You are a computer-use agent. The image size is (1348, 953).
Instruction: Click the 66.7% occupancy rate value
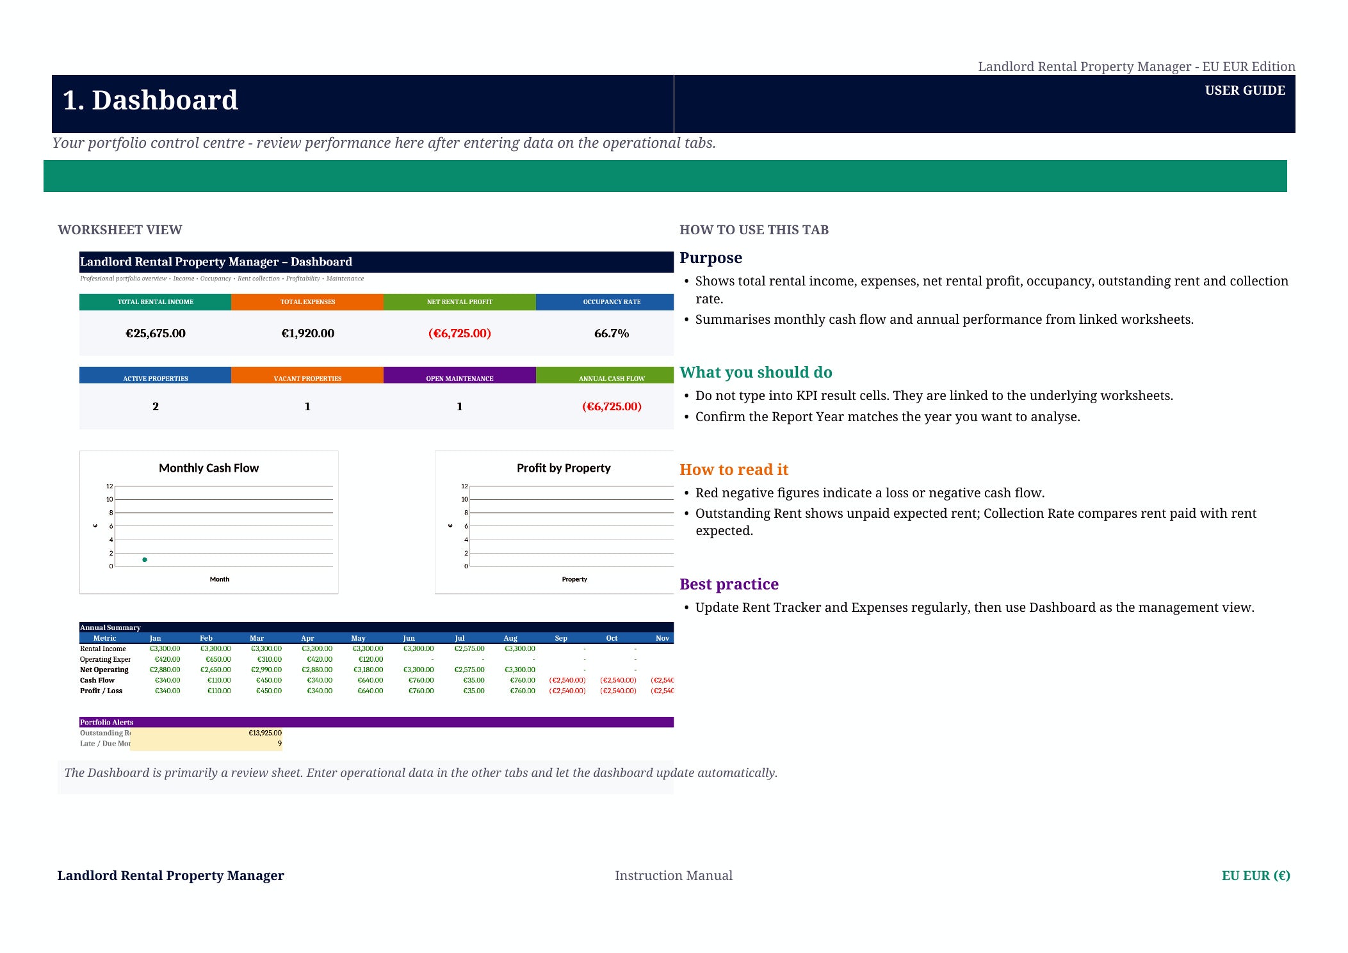pyautogui.click(x=612, y=333)
